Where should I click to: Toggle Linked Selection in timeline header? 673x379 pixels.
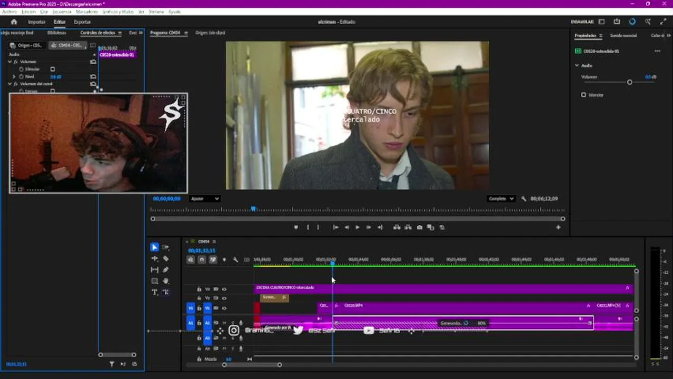tap(213, 260)
